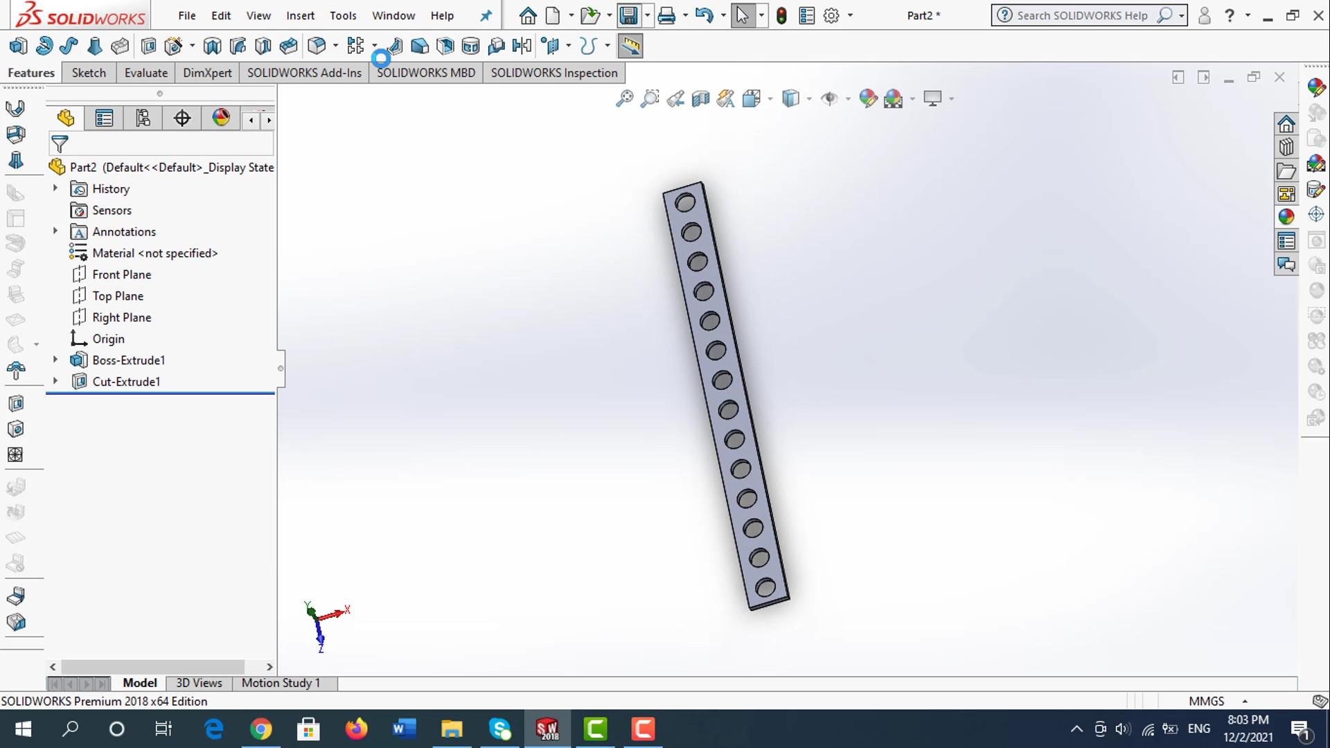The width and height of the screenshot is (1330, 748).
Task: Select the Front Plane item
Action: tap(121, 274)
